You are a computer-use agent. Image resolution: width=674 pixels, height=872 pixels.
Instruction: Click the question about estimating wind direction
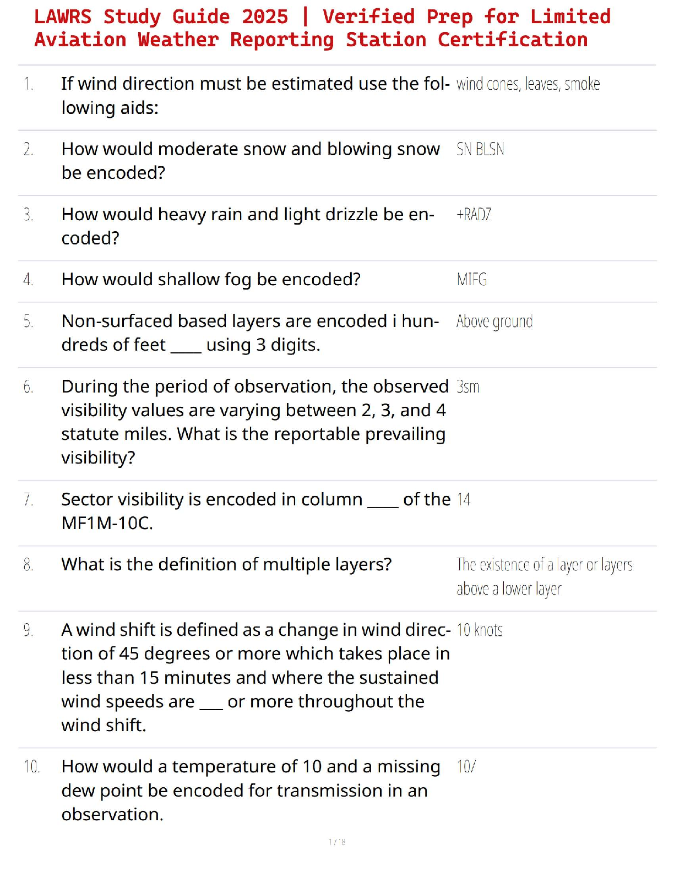(x=255, y=96)
